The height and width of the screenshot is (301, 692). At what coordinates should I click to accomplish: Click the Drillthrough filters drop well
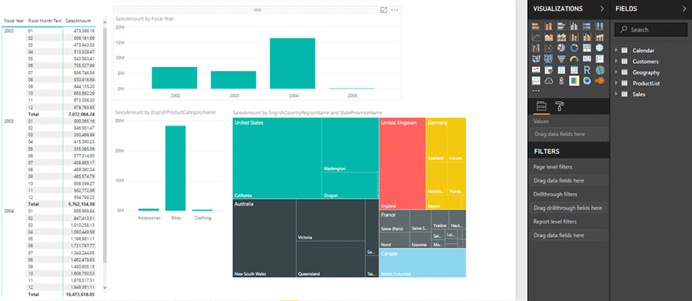567,208
